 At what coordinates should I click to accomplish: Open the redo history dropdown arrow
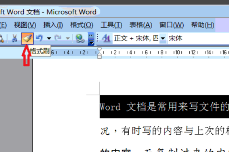point(68,38)
